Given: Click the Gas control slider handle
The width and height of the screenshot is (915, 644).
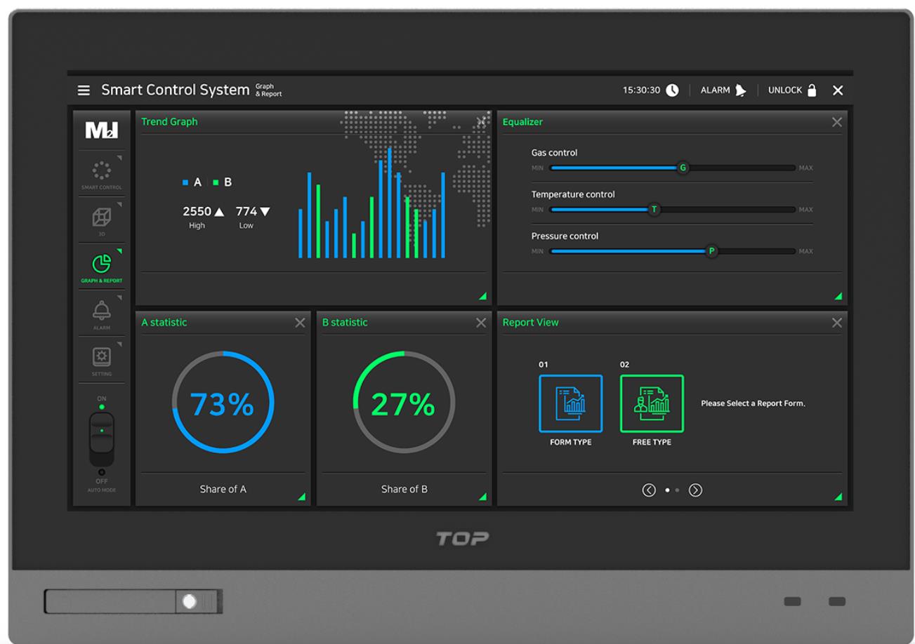Looking at the screenshot, I should pyautogui.click(x=682, y=168).
